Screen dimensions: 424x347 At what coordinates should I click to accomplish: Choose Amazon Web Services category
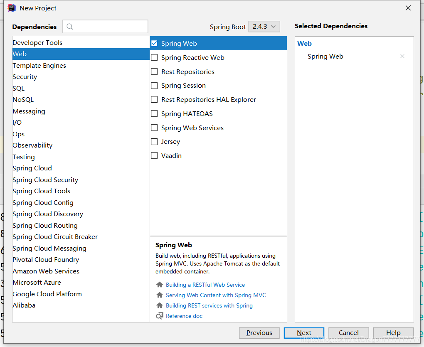[x=81, y=271]
